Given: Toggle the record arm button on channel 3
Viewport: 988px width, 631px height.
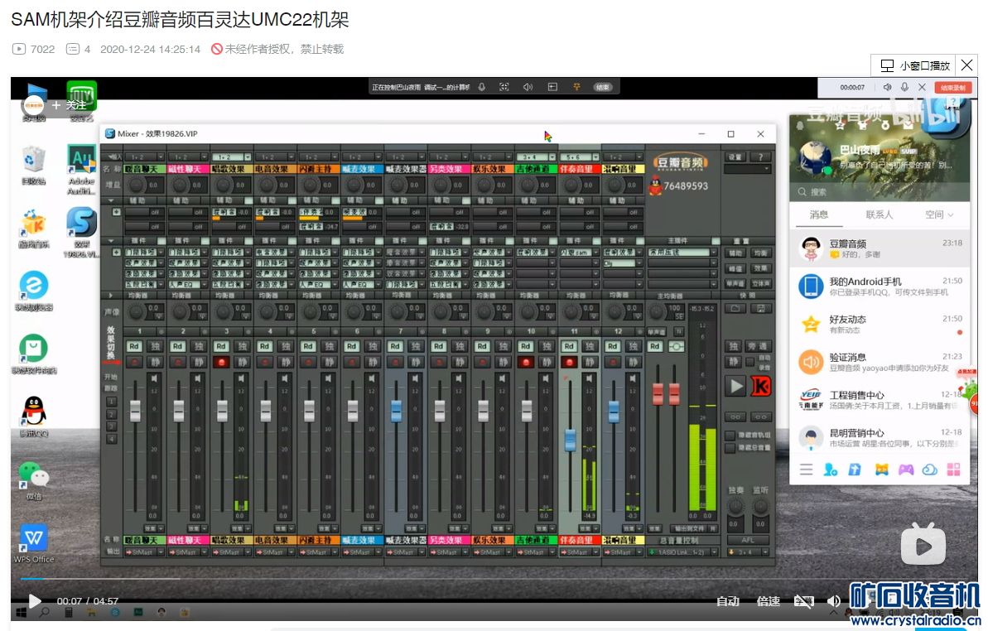Looking at the screenshot, I should click(x=221, y=362).
